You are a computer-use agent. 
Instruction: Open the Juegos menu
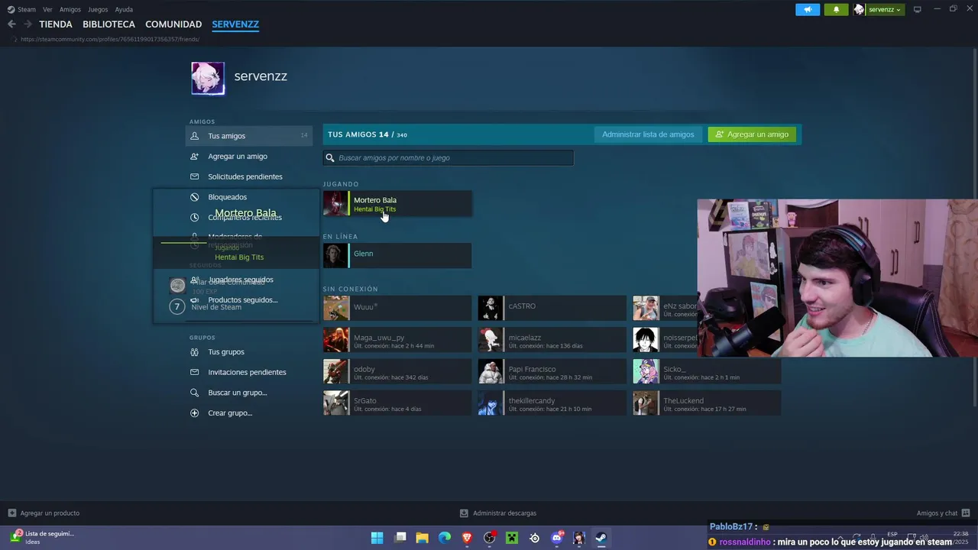click(x=98, y=9)
